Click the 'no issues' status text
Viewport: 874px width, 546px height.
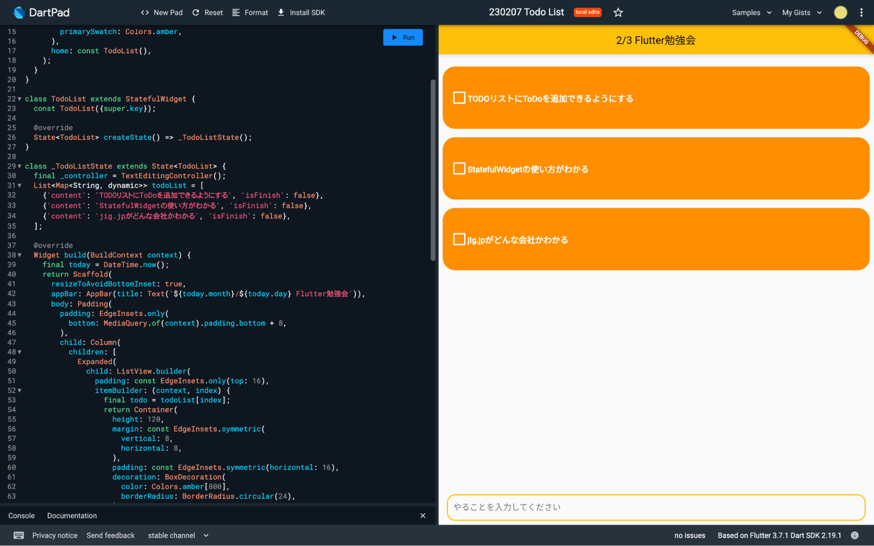pyautogui.click(x=689, y=536)
